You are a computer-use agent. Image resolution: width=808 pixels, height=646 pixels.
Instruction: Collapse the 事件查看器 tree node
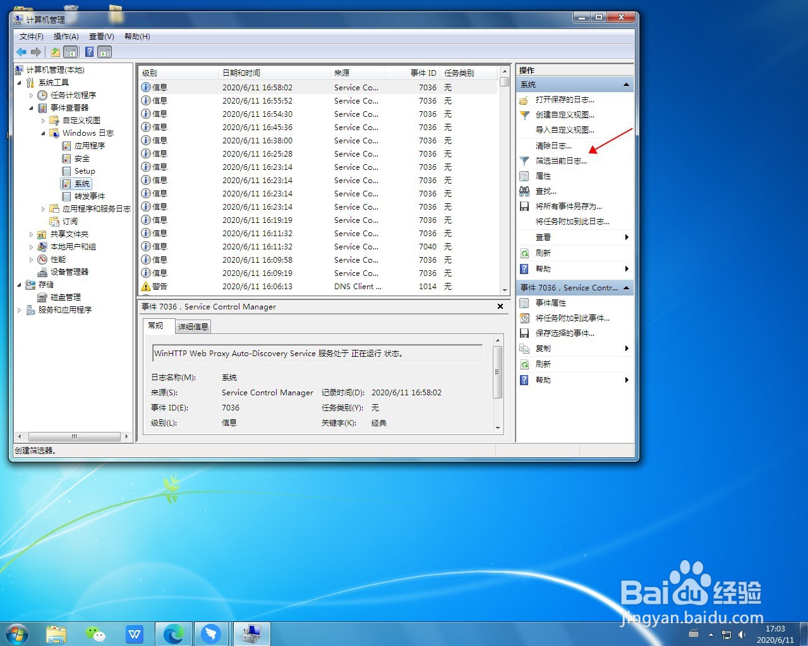31,108
